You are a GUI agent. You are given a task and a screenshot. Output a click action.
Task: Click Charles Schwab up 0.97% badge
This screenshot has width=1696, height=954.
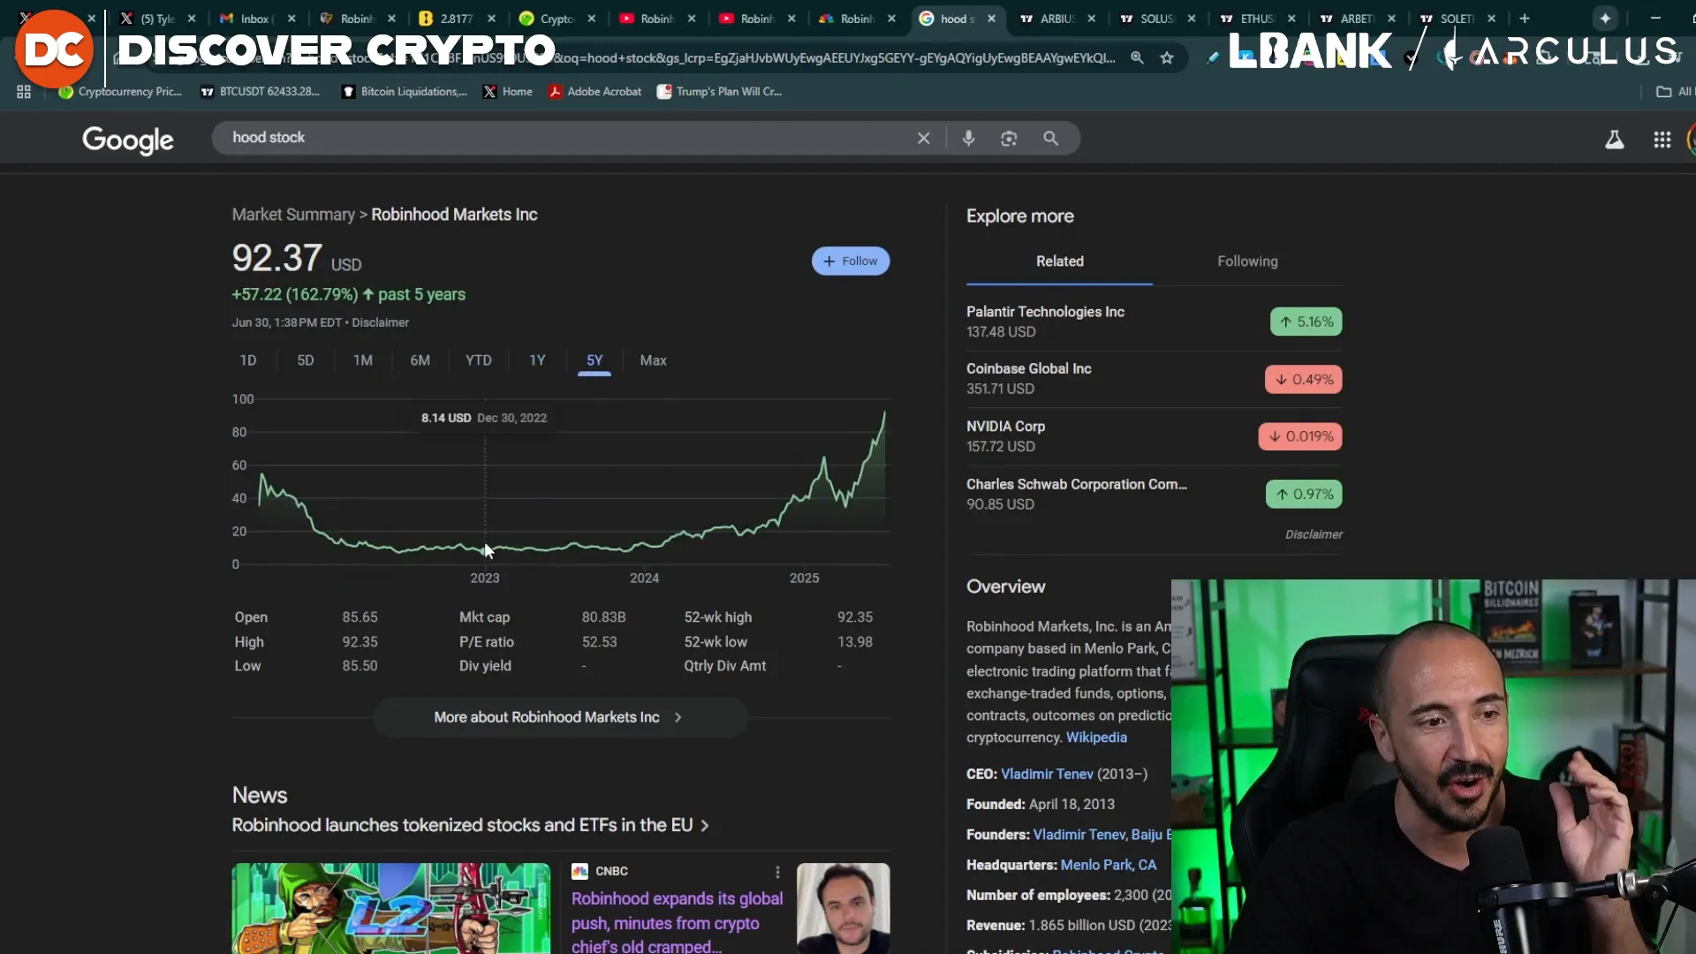coord(1304,495)
